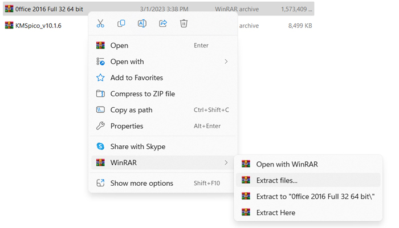The image size is (399, 228).
Task: Click the wrench icon next to Properties
Action: 100,126
